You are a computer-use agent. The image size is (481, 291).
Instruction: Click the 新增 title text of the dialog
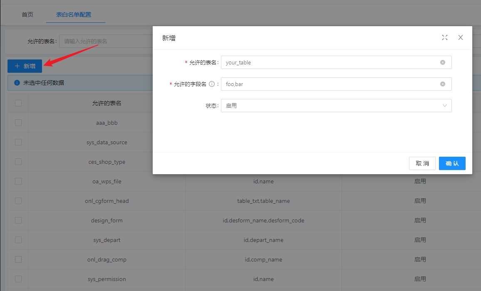[169, 38]
